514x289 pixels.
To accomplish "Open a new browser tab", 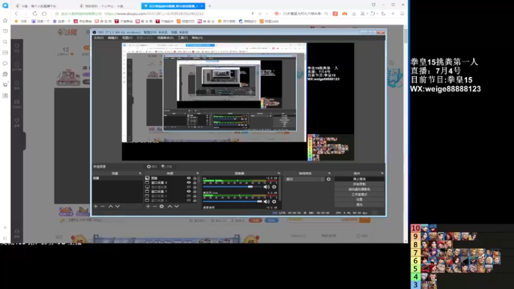I will click(x=210, y=6).
